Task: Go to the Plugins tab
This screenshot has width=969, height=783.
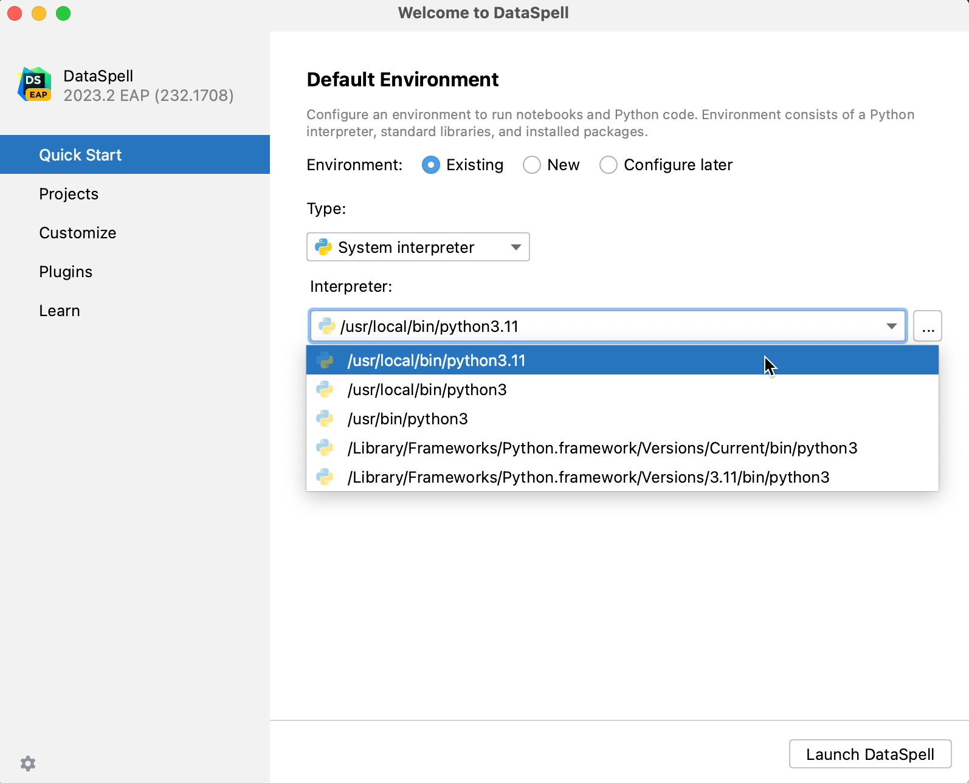Action: point(135,271)
